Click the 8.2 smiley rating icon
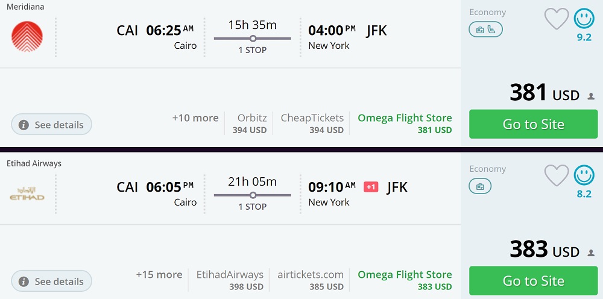The width and height of the screenshot is (603, 299). tap(584, 175)
